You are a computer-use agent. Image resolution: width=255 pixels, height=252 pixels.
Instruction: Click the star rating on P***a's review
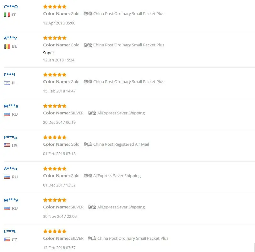55,137
